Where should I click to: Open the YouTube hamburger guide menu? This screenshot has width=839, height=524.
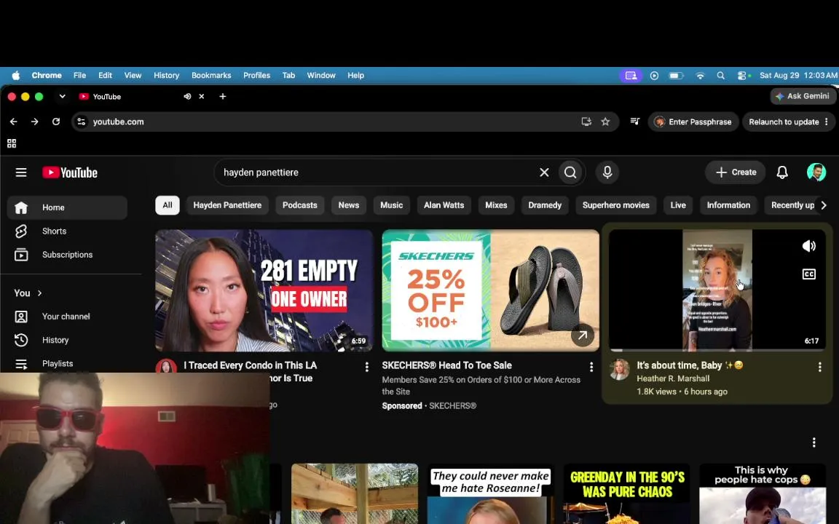tap(21, 172)
